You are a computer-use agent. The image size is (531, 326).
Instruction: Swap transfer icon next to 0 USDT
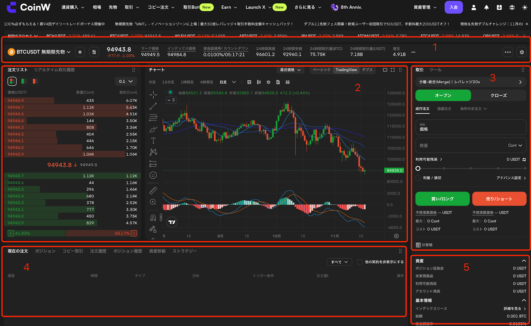tap(524, 160)
